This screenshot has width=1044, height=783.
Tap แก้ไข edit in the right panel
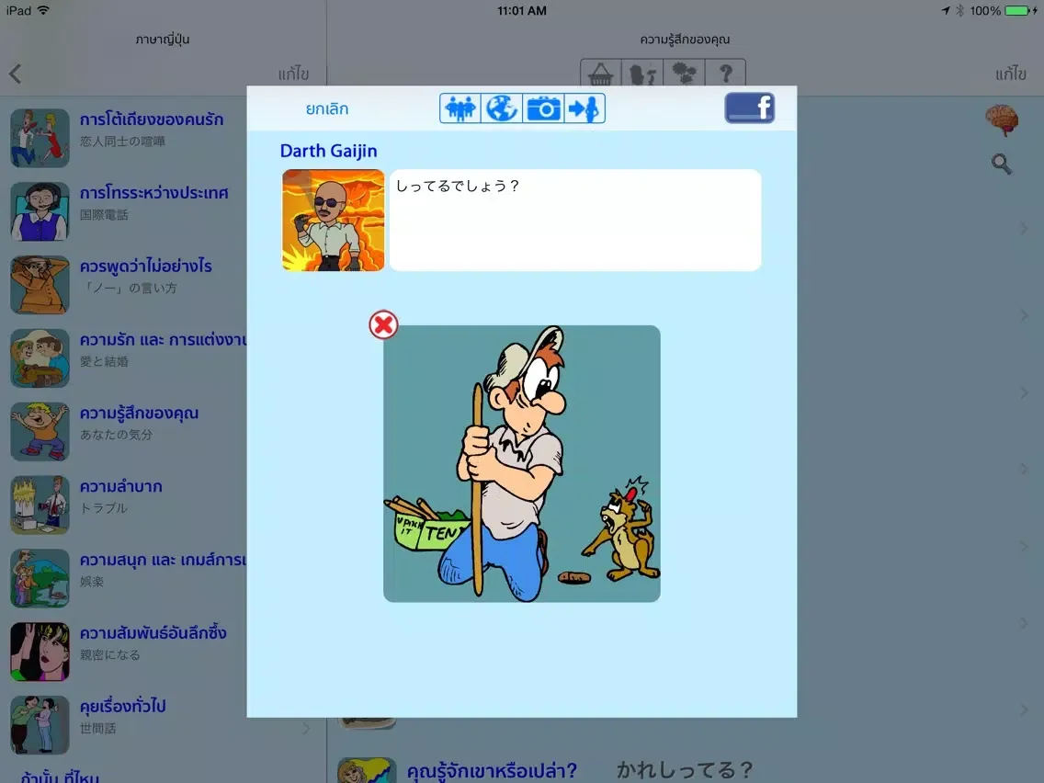click(x=1010, y=74)
